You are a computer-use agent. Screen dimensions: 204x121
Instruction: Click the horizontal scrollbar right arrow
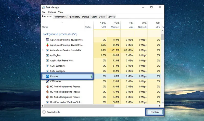tap(160, 106)
